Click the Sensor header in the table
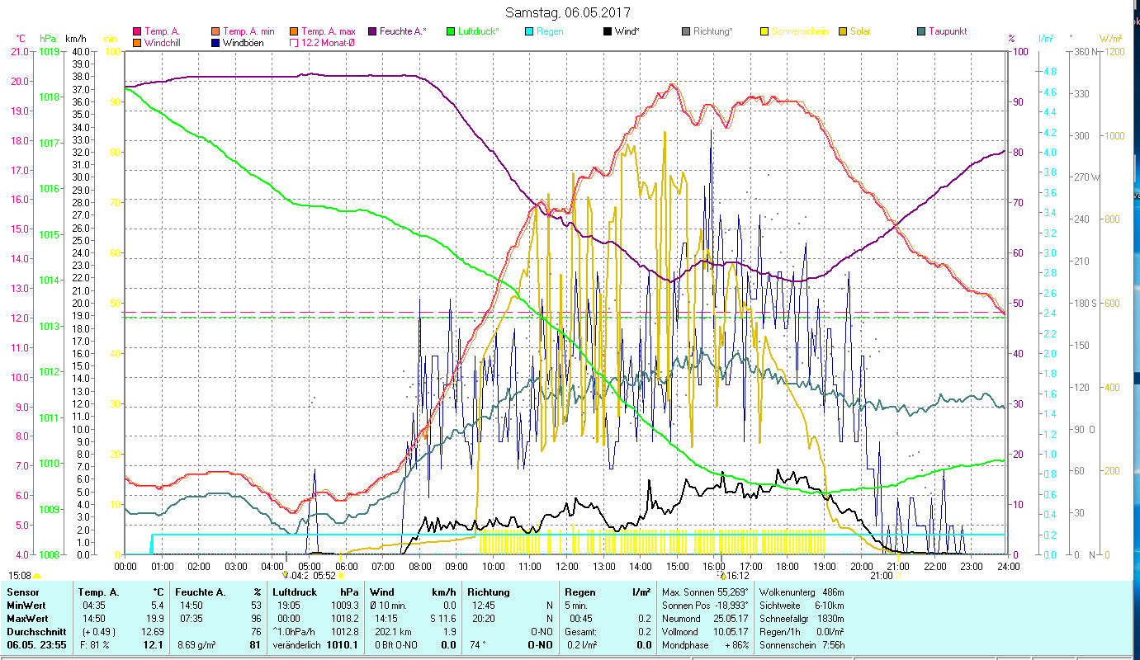1140x660 pixels. (22, 592)
